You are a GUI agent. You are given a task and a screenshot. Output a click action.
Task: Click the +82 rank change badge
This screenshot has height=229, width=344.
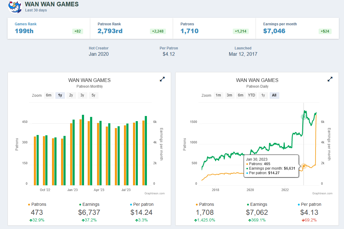click(x=77, y=31)
